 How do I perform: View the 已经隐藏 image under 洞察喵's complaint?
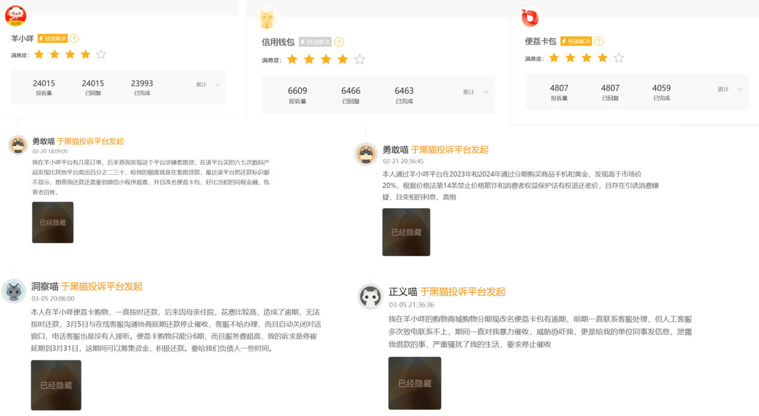point(56,385)
